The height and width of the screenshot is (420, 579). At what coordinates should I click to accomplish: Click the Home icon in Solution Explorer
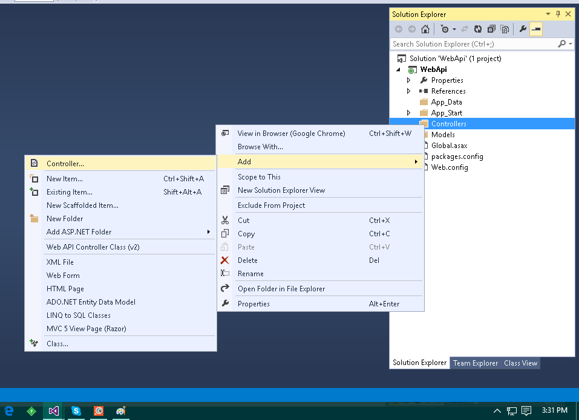[x=425, y=29]
